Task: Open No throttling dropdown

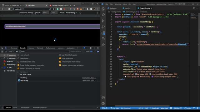Action: tap(71, 13)
